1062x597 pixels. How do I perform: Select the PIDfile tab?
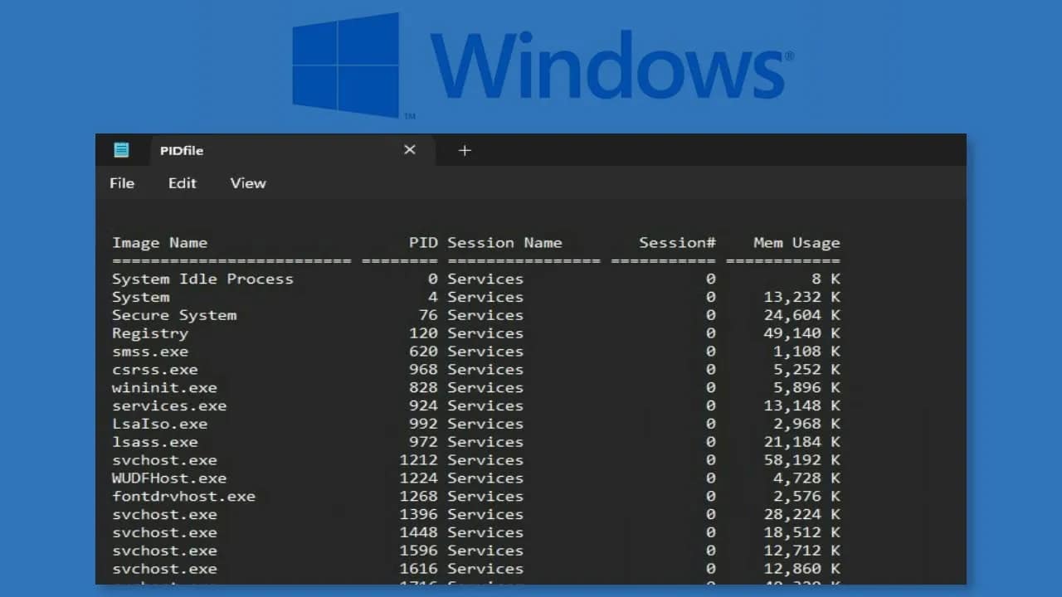point(181,150)
